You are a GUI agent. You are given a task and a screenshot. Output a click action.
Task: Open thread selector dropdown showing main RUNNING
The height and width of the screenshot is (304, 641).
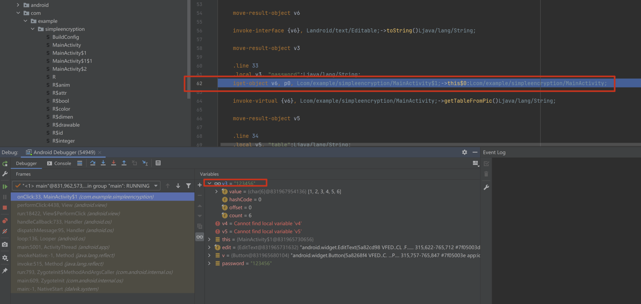click(x=86, y=186)
